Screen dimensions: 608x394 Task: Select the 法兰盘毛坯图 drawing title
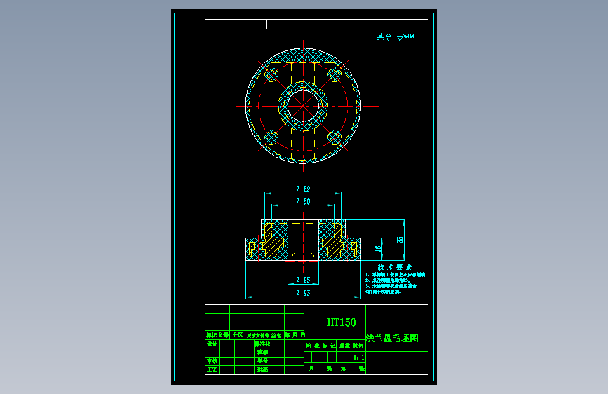(392, 338)
